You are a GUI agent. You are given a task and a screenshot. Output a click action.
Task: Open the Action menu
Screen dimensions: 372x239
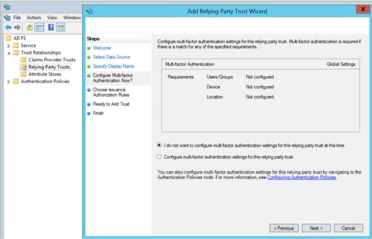pos(34,18)
